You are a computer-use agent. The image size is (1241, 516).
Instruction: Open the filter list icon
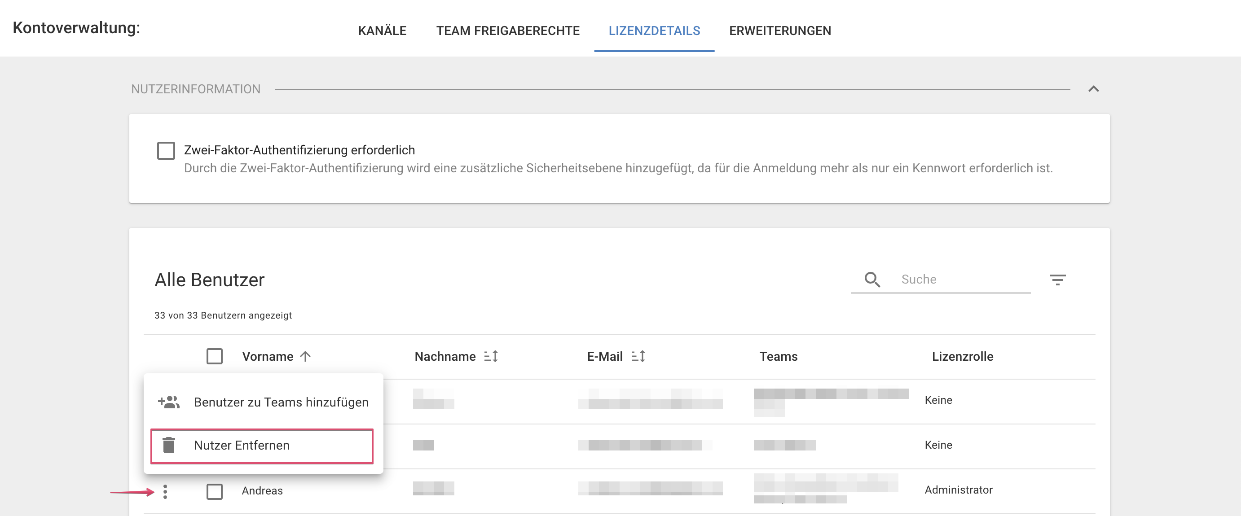1057,280
